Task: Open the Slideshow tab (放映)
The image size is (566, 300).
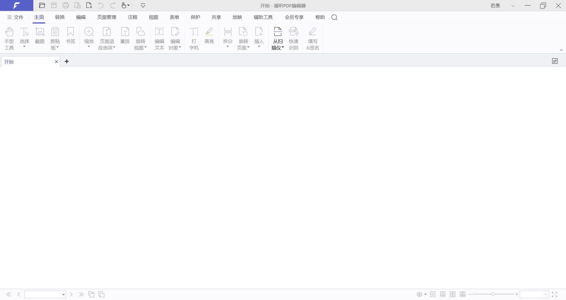Action: click(237, 17)
